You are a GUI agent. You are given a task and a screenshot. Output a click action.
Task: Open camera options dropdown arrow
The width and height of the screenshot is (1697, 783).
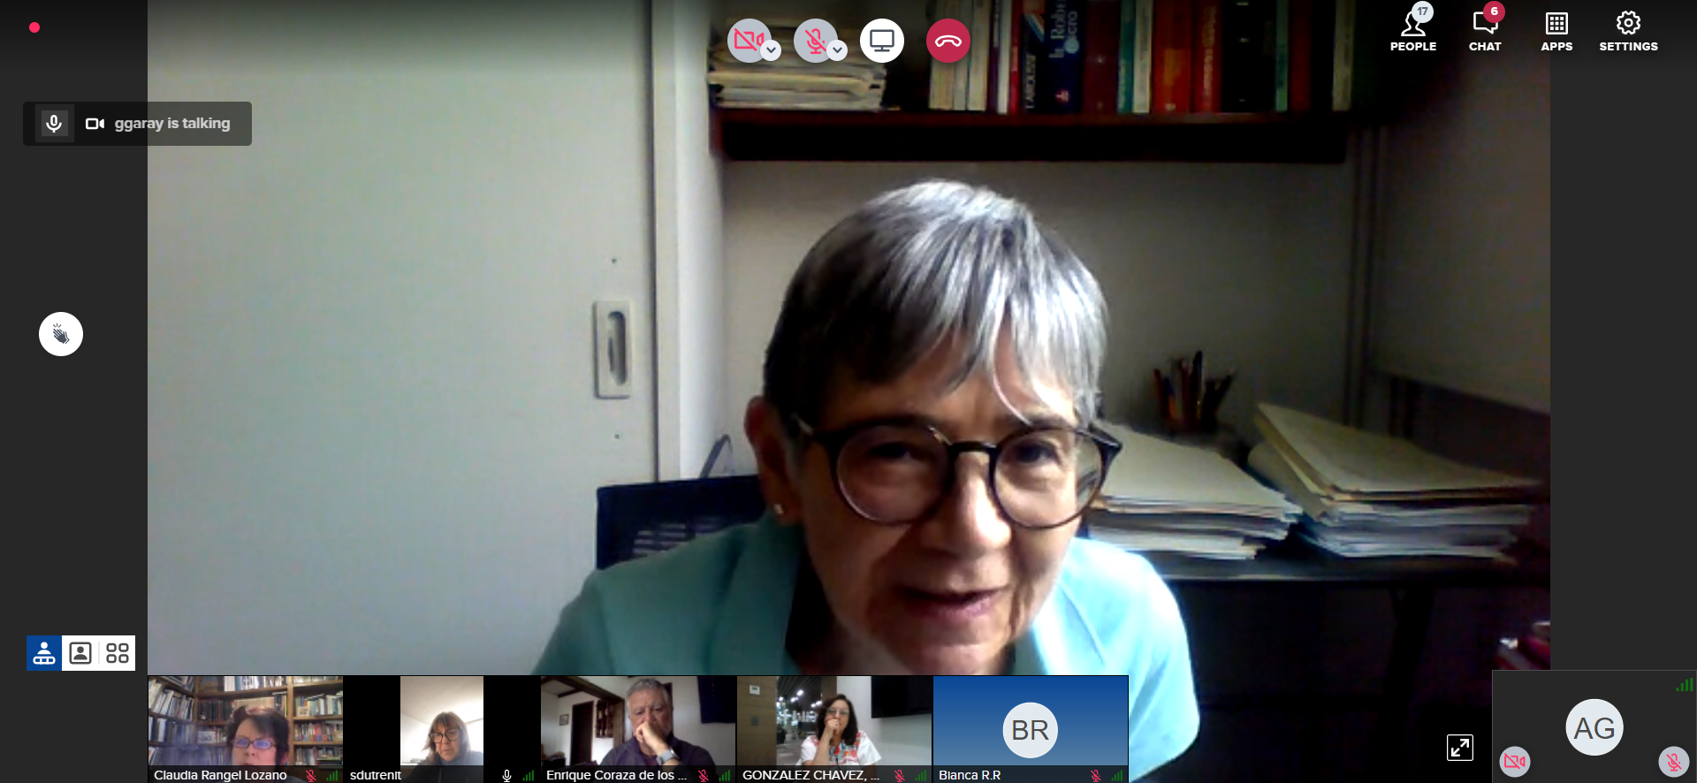[x=772, y=50]
